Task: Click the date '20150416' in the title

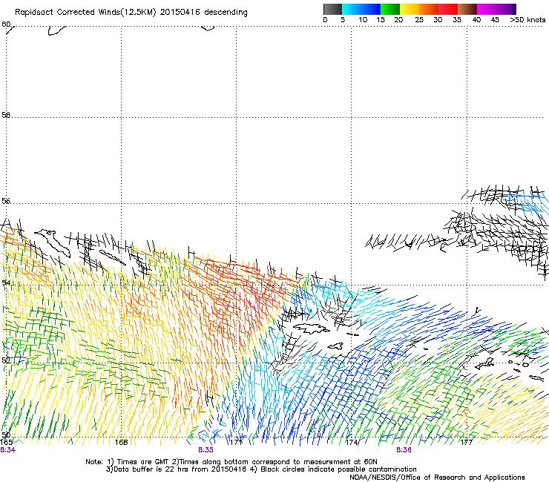Action: click(x=180, y=12)
